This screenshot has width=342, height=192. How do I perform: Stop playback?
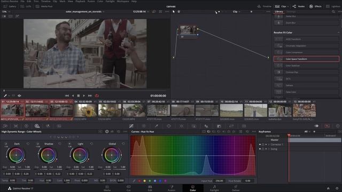tap(79, 96)
